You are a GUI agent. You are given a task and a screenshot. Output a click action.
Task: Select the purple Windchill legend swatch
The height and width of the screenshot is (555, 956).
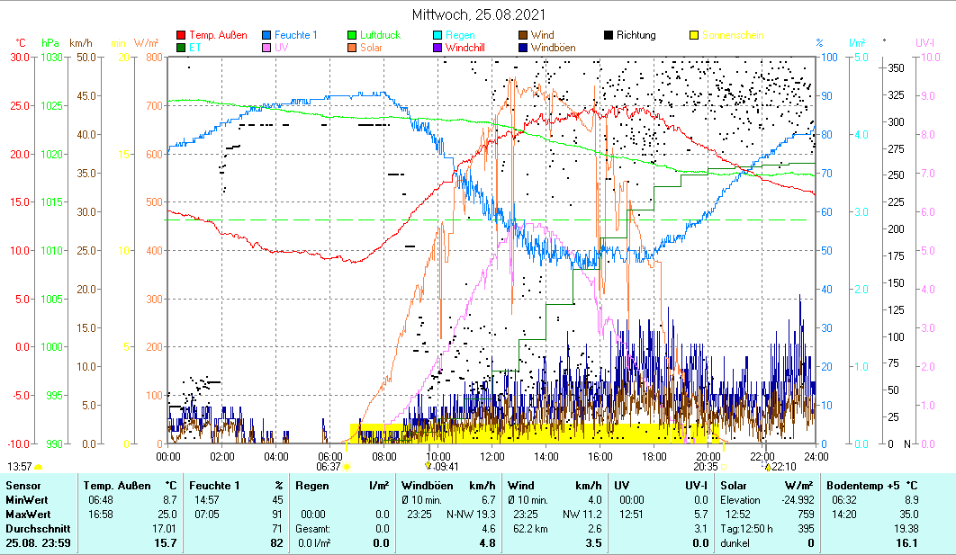pyautogui.click(x=438, y=48)
